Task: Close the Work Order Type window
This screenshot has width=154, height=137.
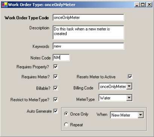Action: pos(149,5)
